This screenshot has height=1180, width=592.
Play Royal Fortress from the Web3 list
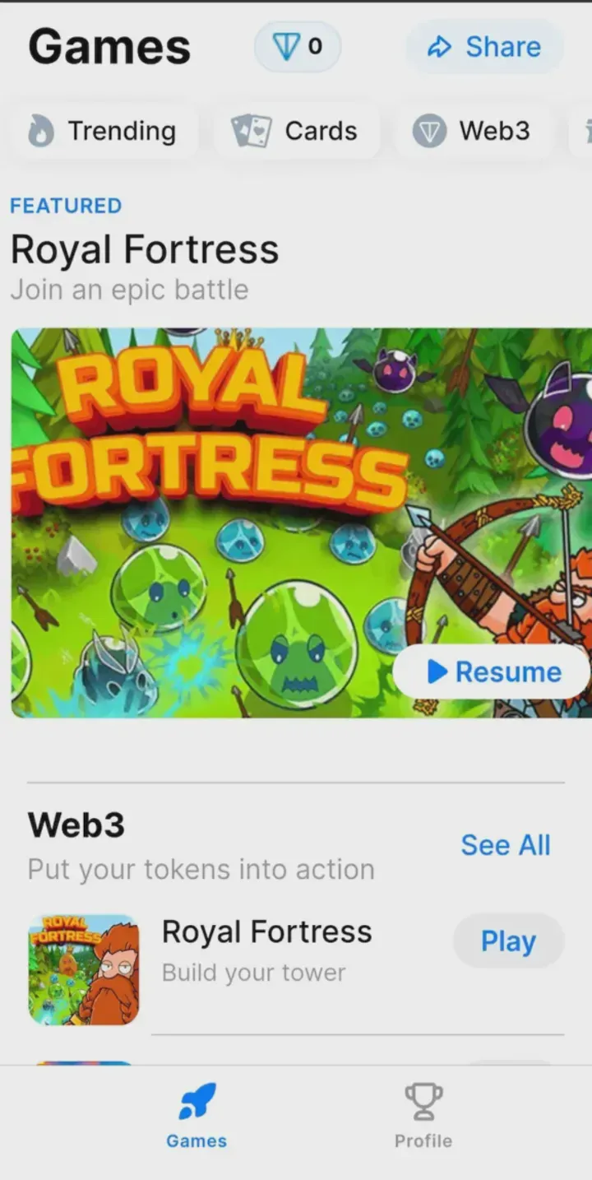coord(508,941)
